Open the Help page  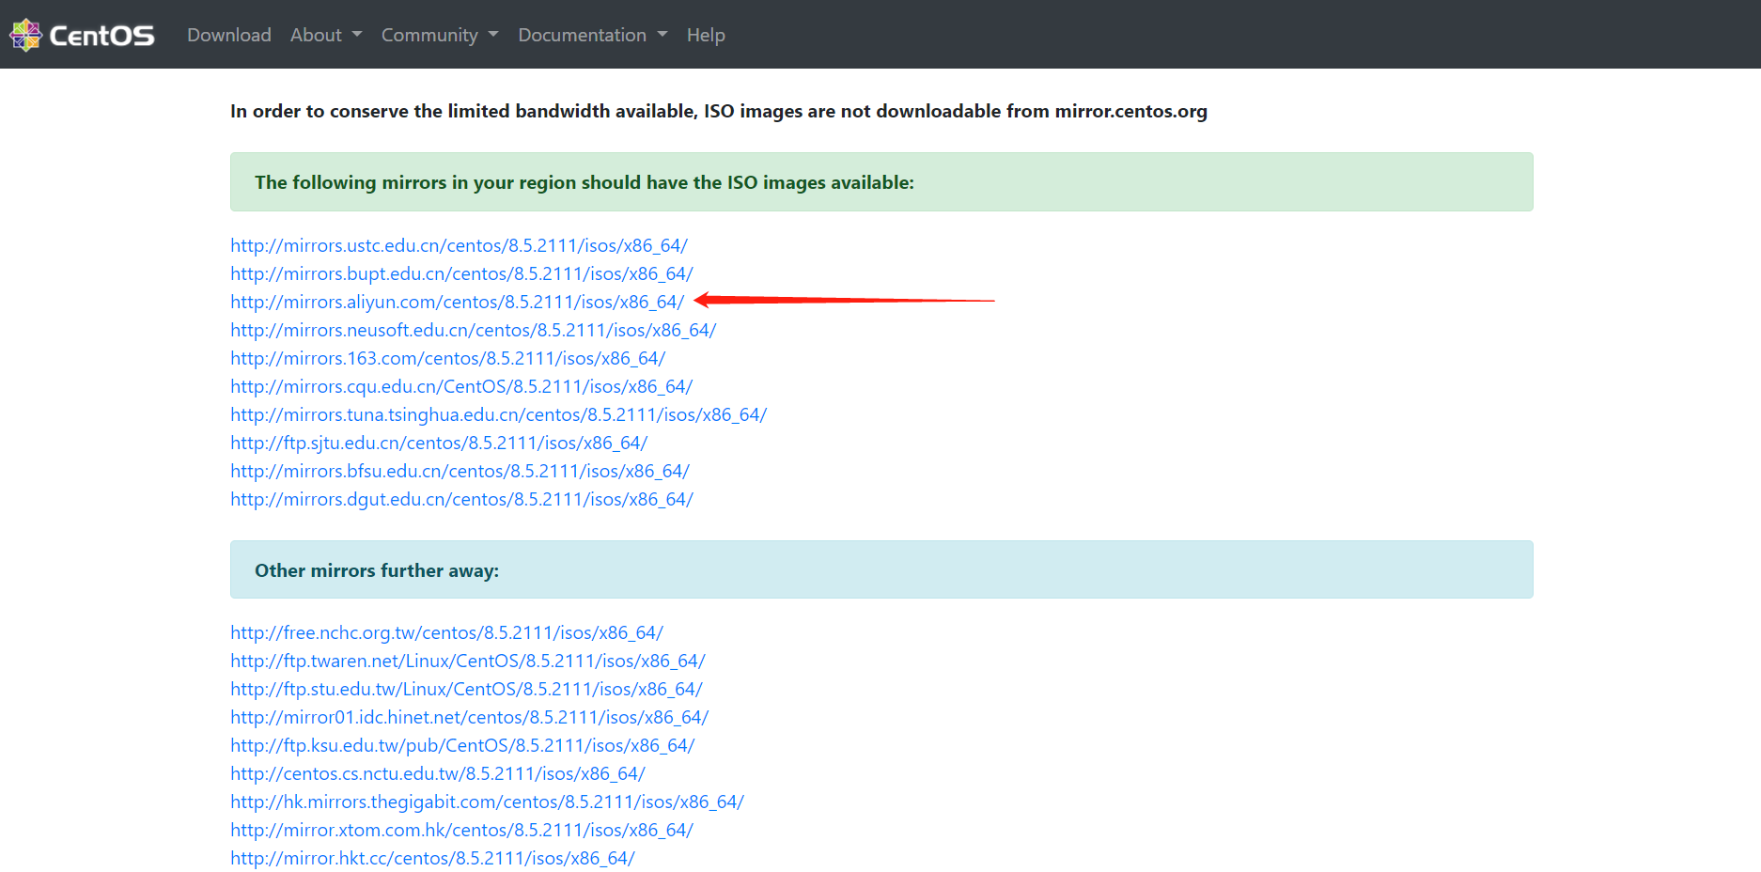point(706,35)
